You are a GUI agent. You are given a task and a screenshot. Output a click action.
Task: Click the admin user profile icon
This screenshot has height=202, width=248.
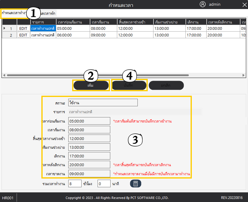point(203,5)
